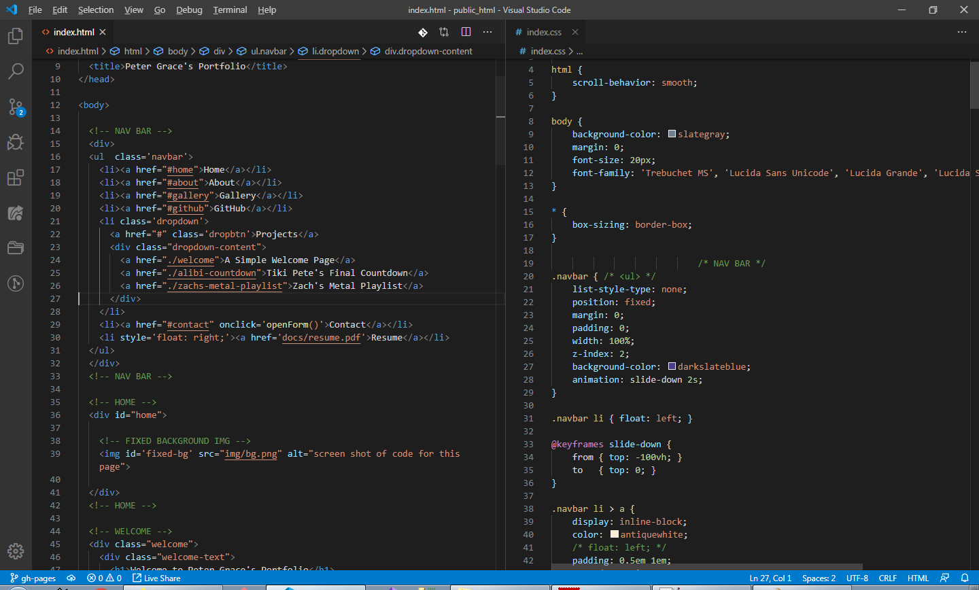Open Source Control showing 2 pending changes
Screen dimensions: 979x590
(15, 107)
